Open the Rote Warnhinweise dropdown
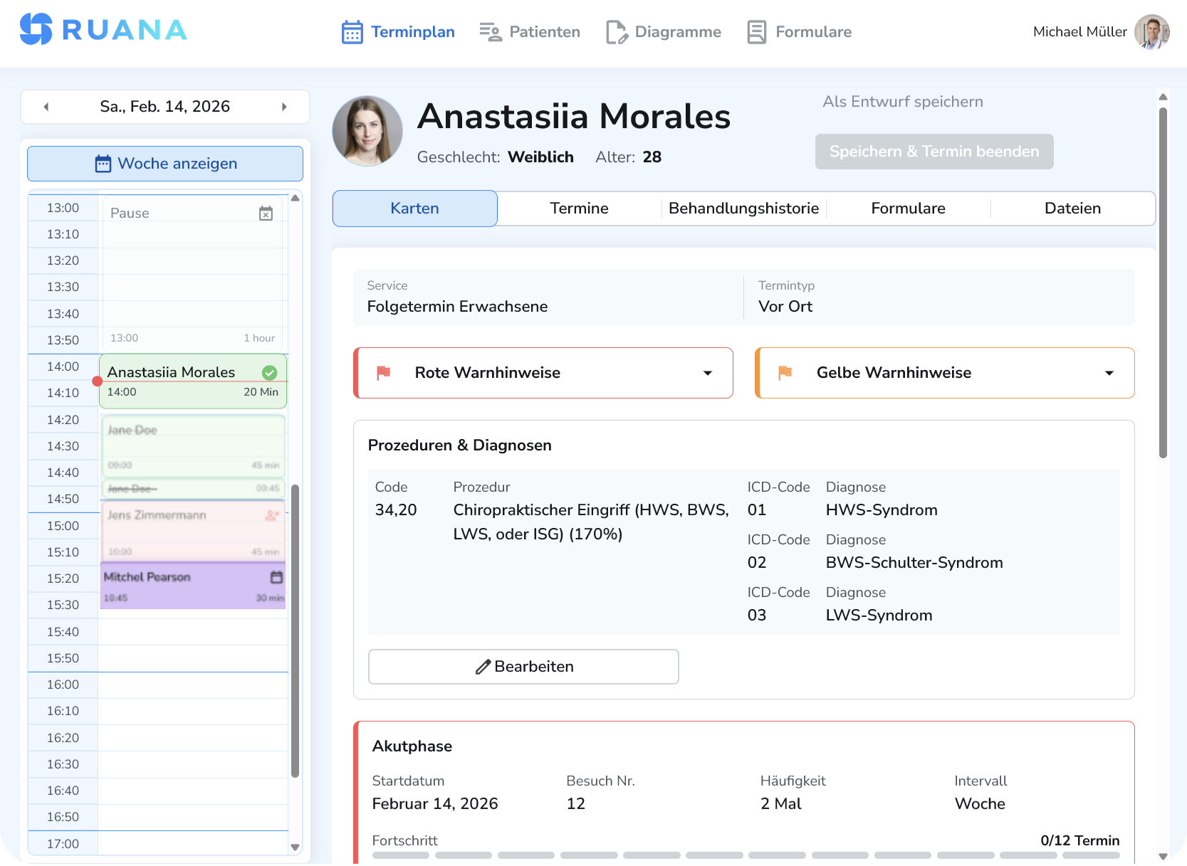 pyautogui.click(x=707, y=372)
